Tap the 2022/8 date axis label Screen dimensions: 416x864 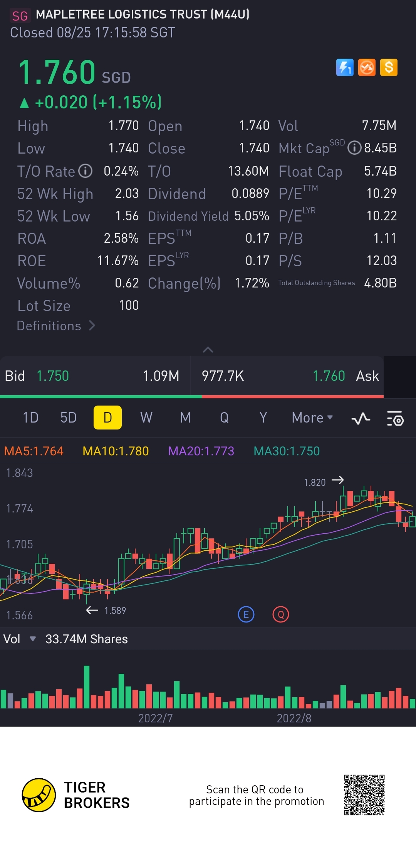point(294,718)
